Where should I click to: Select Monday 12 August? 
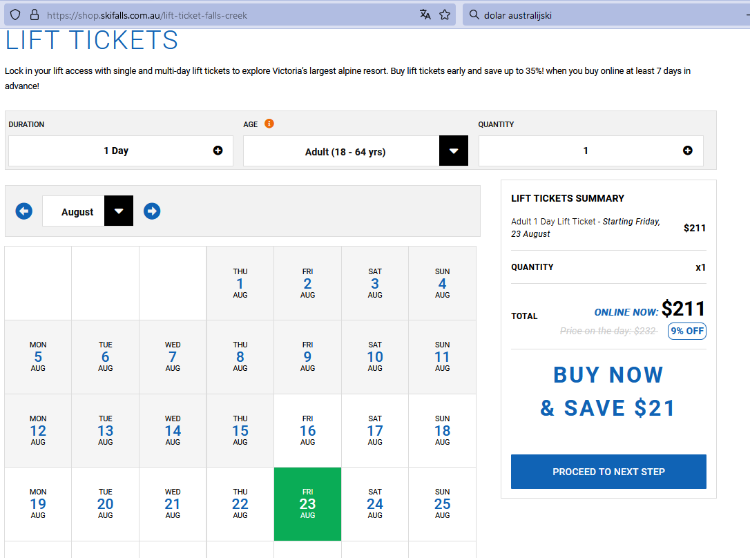coord(38,430)
